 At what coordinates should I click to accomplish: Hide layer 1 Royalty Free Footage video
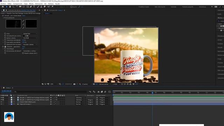tap(1, 98)
